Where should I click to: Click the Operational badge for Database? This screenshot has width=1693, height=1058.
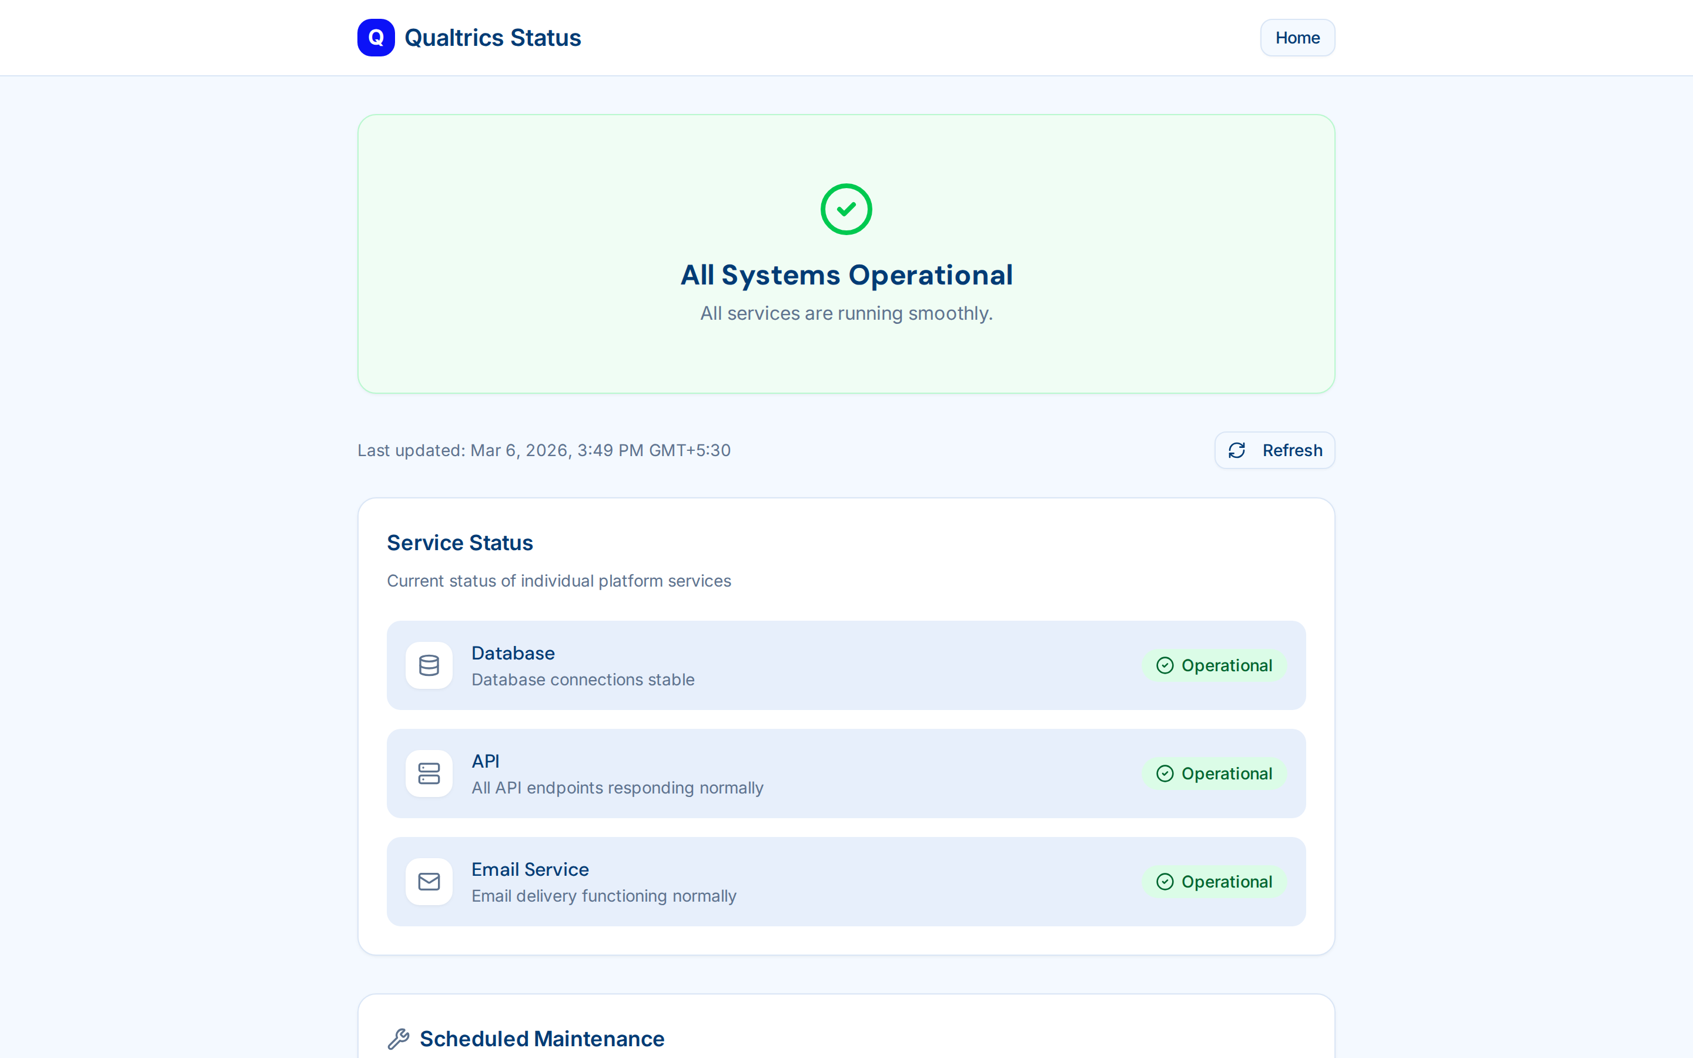[1214, 665]
